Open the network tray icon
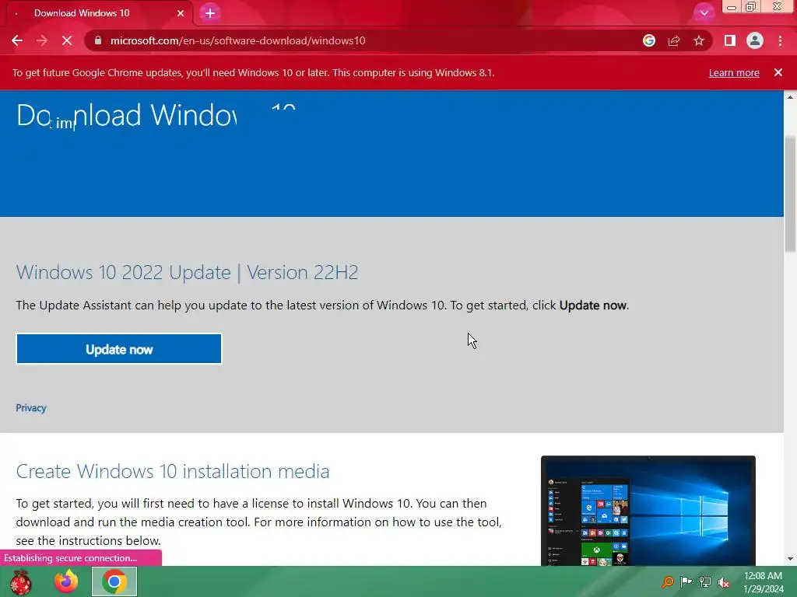This screenshot has height=597, width=797. click(x=705, y=581)
